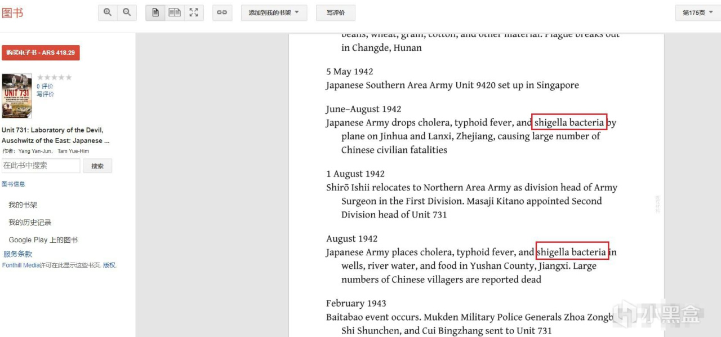Click the line 'Chinese civilian fatalities'
The width and height of the screenshot is (721, 337).
pos(394,150)
